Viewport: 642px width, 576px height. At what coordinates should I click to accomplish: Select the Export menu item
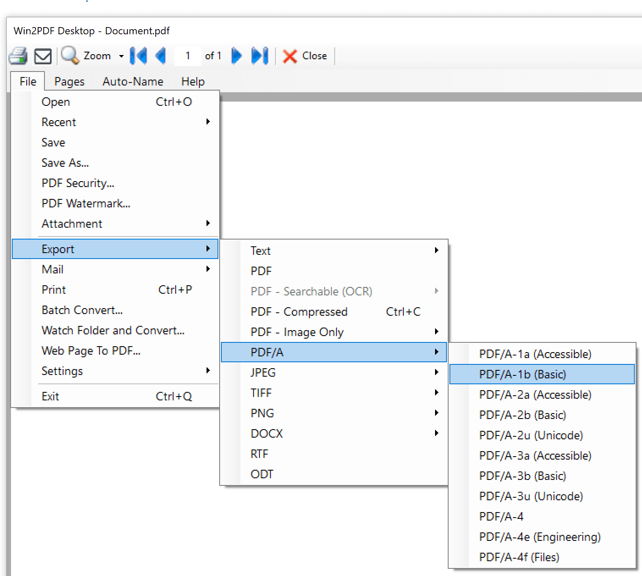(x=115, y=249)
